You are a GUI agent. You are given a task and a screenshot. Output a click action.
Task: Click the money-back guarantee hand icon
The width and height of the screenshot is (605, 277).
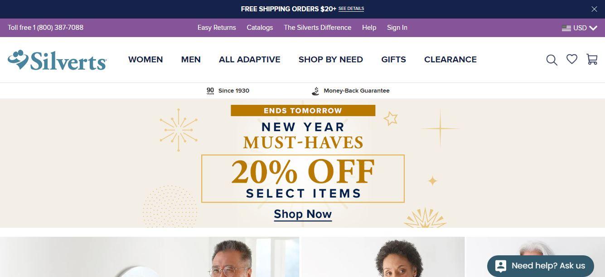(x=315, y=91)
